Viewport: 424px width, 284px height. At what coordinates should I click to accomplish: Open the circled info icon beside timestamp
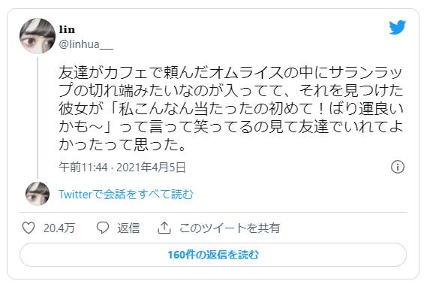398,167
